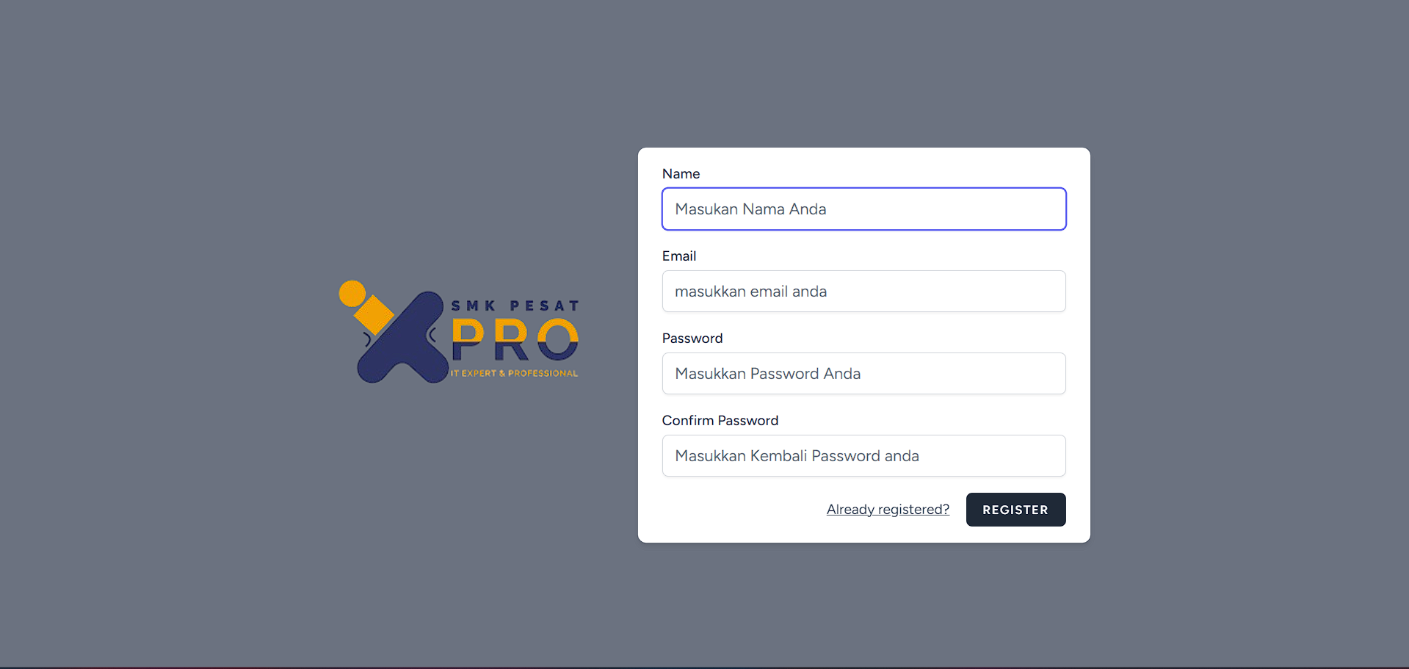The height and width of the screenshot is (669, 1409).
Task: Submit the form with REGISTER button
Action: point(1015,510)
